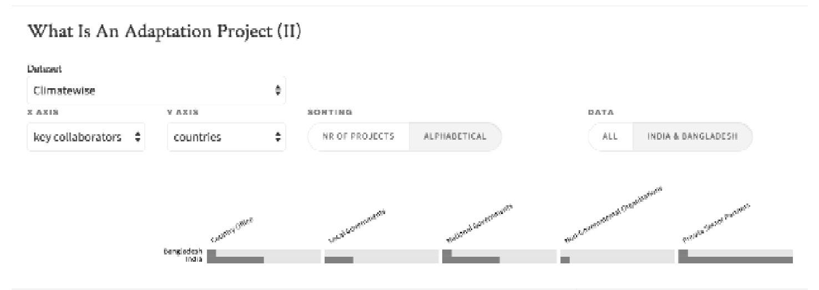Sort by NR OF PROJECTS
This screenshot has width=819, height=290.
[358, 137]
